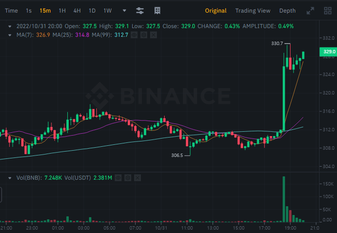Switch to Depth chart tab
The height and width of the screenshot is (233, 337).
287,10
